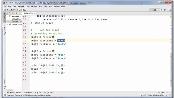
Task: Click the yellow inspection status square above the editor scrollbar
Action: 170,16
